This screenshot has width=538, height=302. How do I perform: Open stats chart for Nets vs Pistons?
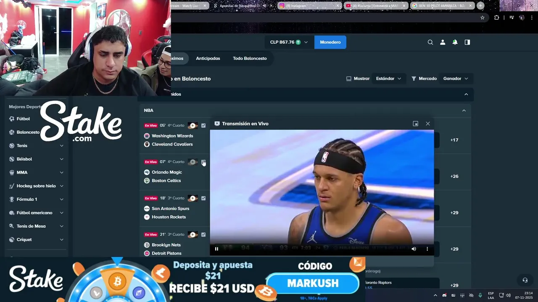click(x=203, y=235)
